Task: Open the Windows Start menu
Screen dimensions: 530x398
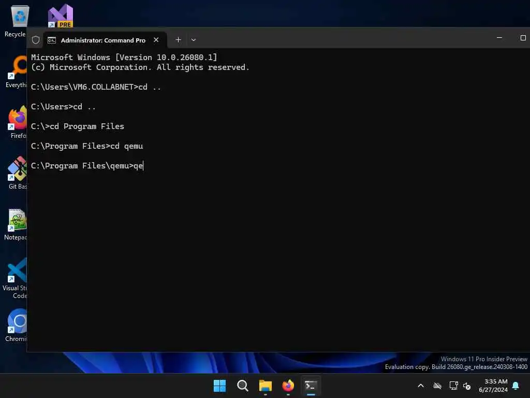Action: 219,386
